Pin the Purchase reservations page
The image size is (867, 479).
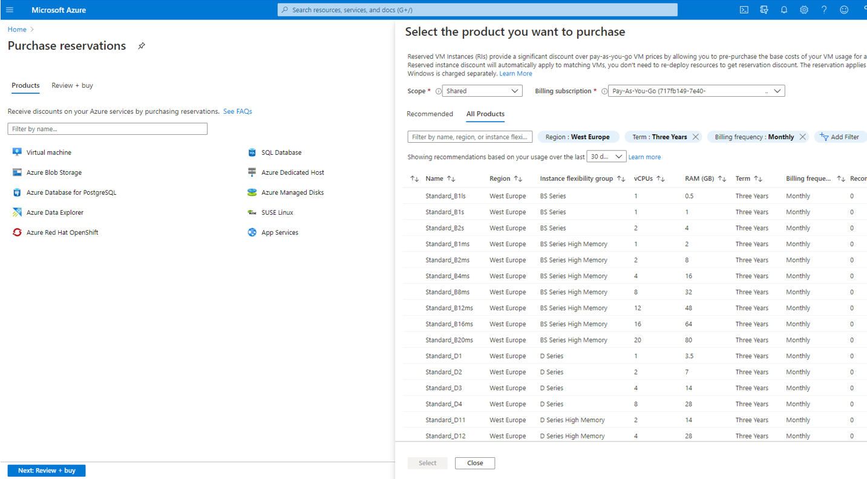[142, 46]
